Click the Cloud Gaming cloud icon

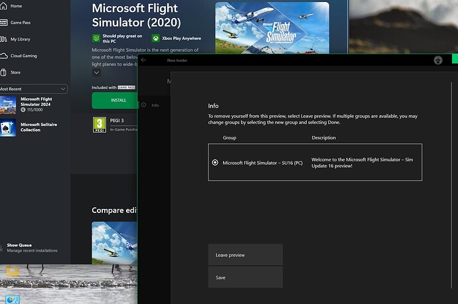point(3,56)
